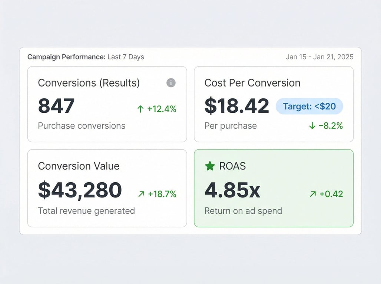Click the down arrow beside −8.2%
The image size is (381, 284).
[312, 126]
